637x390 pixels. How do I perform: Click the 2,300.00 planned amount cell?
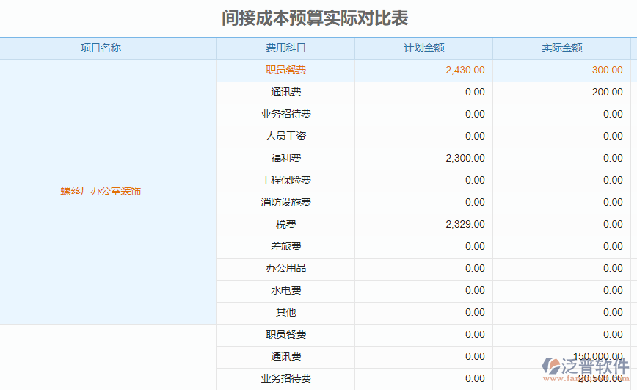[x=465, y=159]
